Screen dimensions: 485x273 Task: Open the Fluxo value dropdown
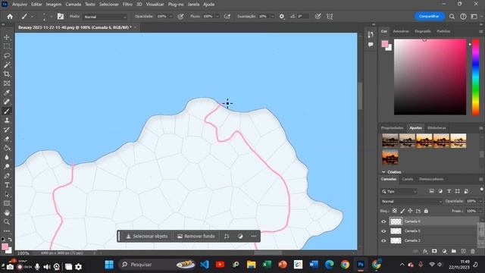(217, 17)
